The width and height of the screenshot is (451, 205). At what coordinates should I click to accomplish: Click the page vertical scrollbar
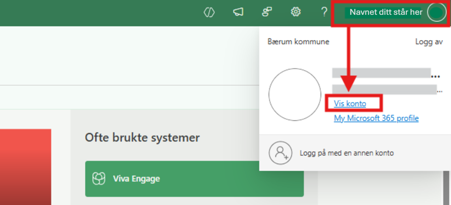pos(446,188)
